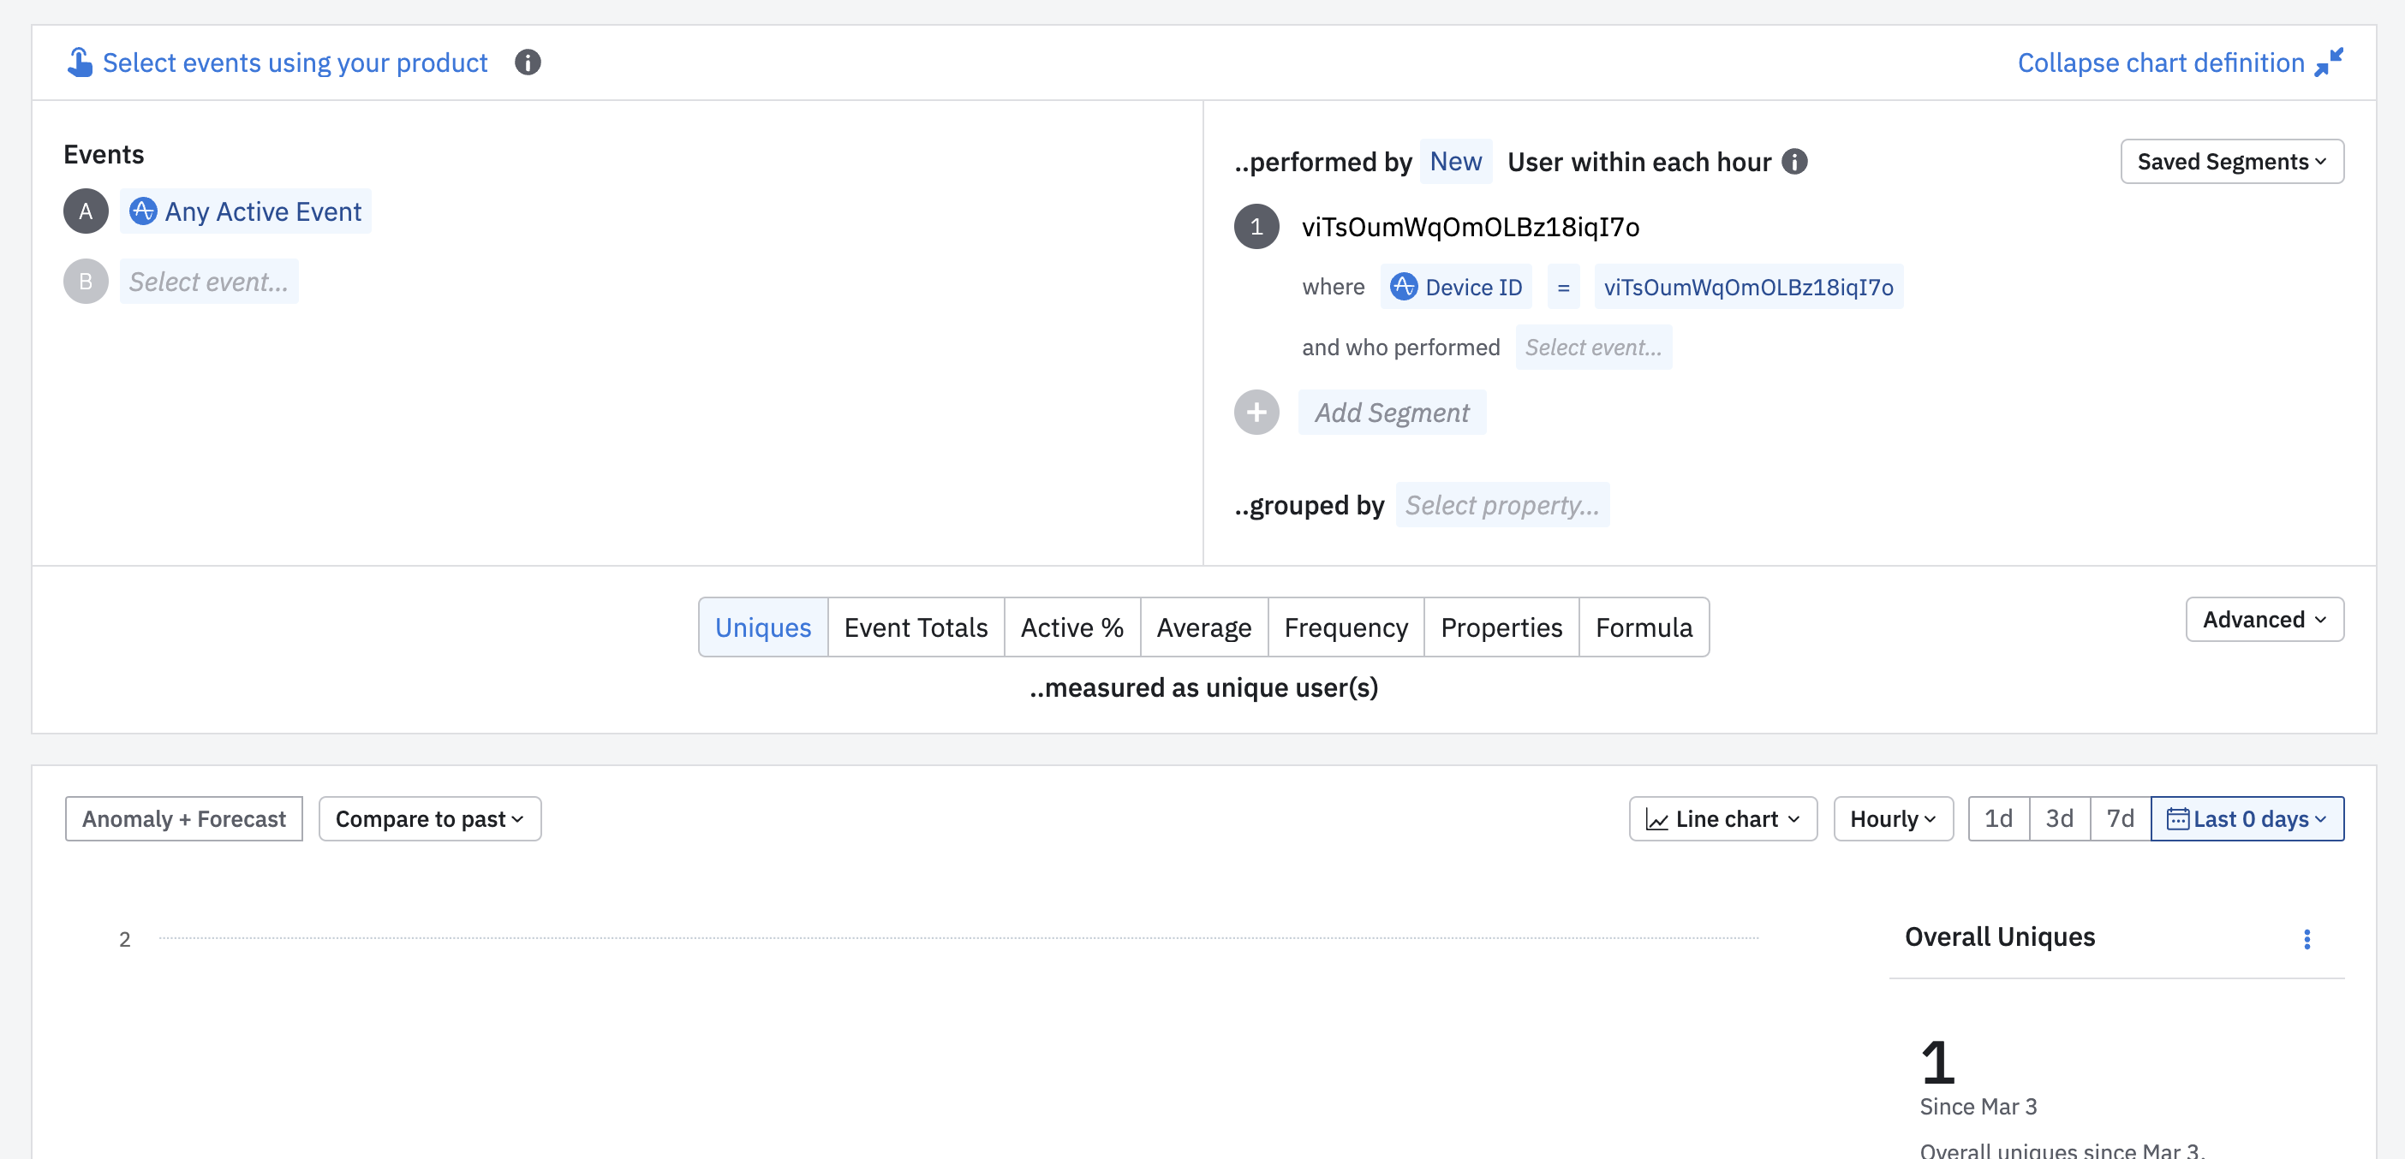
Task: Click the grouped by Select property field
Action: click(x=1501, y=505)
